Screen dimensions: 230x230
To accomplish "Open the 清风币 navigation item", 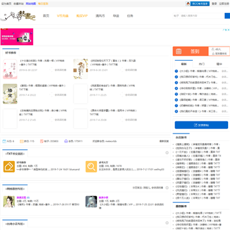I will coord(100,16).
